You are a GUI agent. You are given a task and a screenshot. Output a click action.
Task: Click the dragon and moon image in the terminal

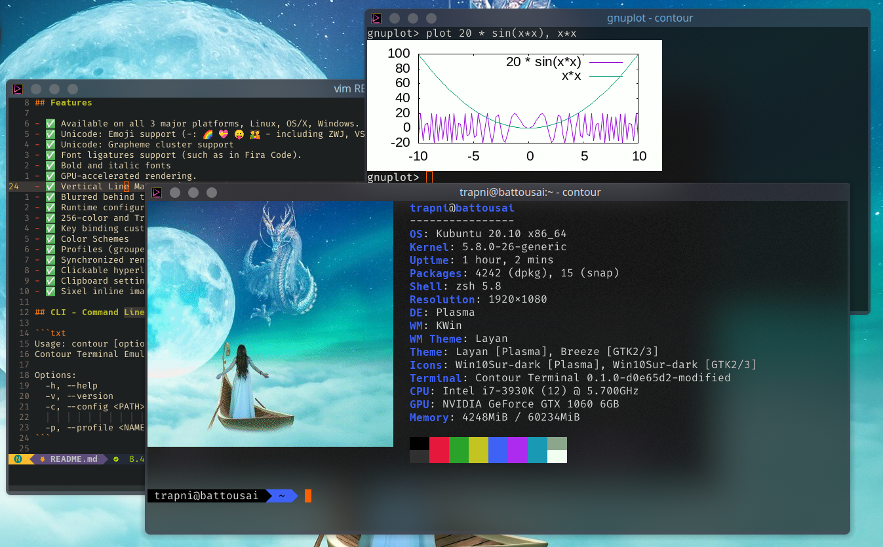pos(270,324)
